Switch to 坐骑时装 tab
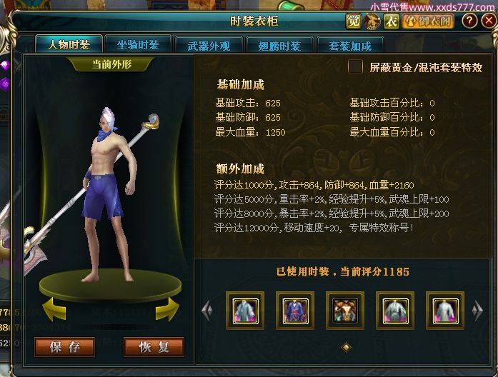Viewport: 498px width, 377px height. (x=138, y=45)
